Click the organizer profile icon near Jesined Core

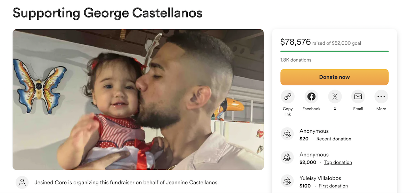click(x=22, y=182)
